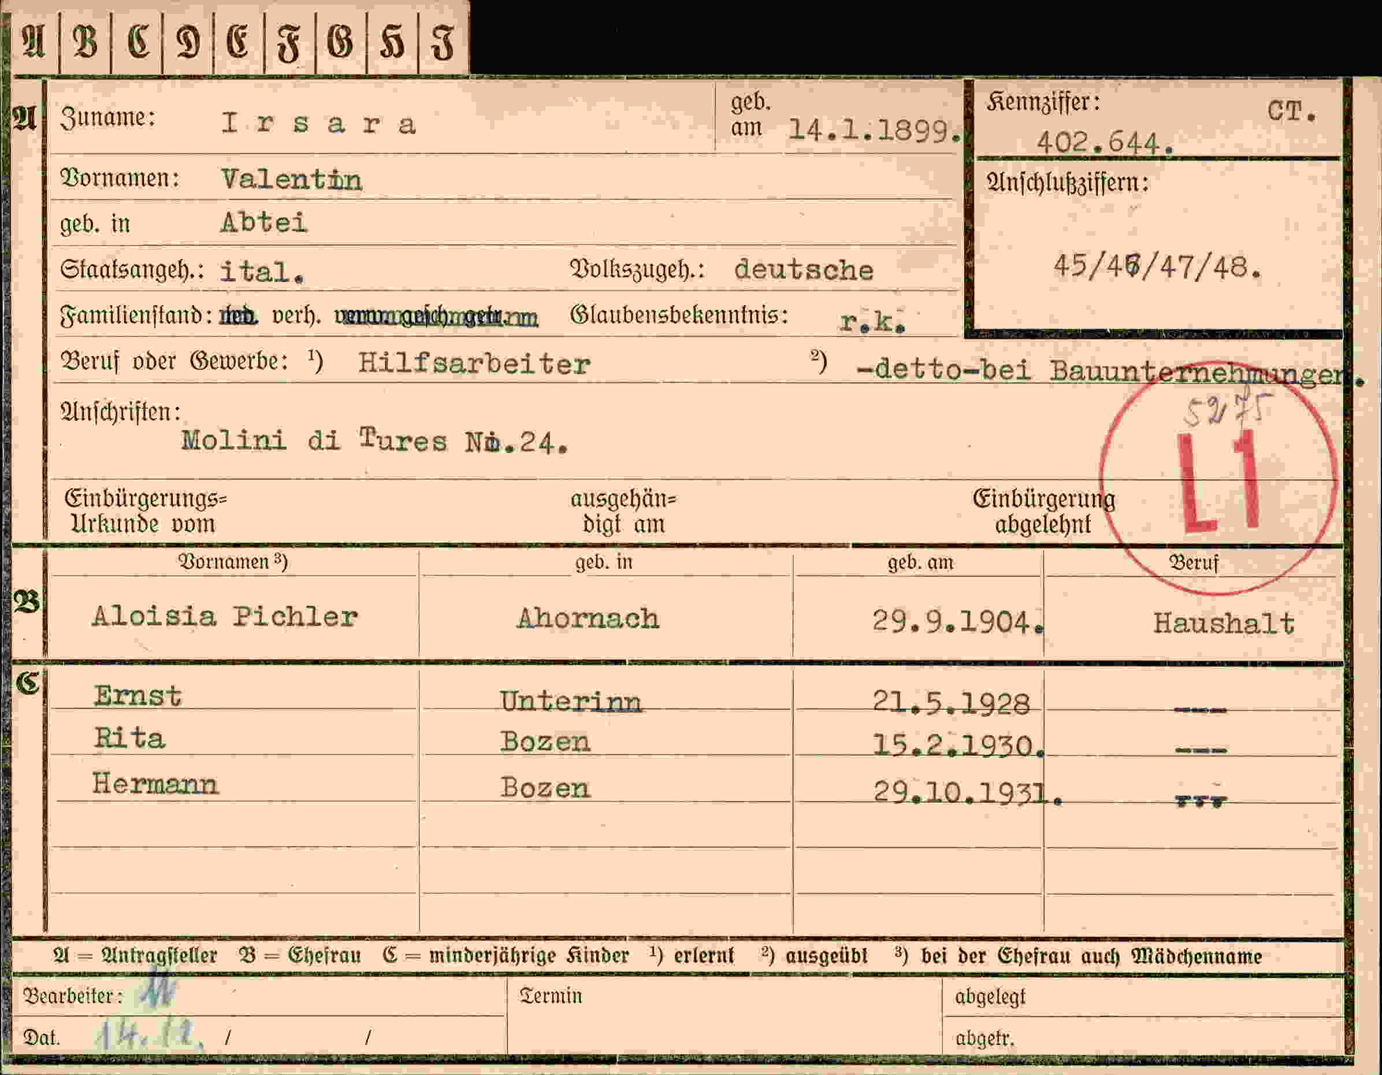Select the index tab lettered E
The width and height of the screenshot is (1382, 1075).
click(x=239, y=42)
